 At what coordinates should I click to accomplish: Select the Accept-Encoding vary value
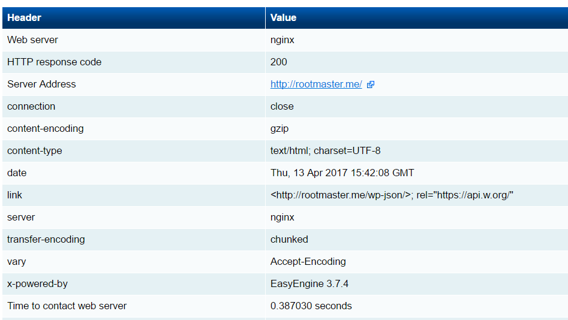308,262
